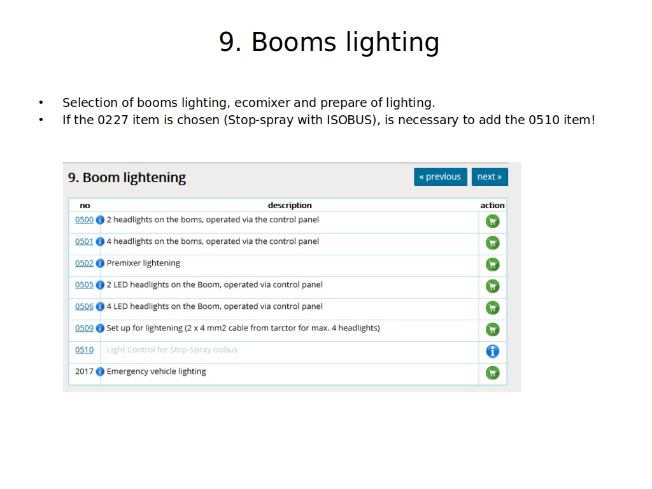Viewport: 652px width, 489px height.
Task: Show info for item 0500
Action: (100, 220)
